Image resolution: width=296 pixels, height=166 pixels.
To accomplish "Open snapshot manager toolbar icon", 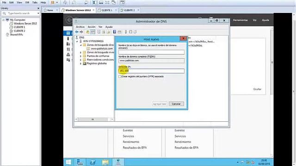I will click(86, 2).
